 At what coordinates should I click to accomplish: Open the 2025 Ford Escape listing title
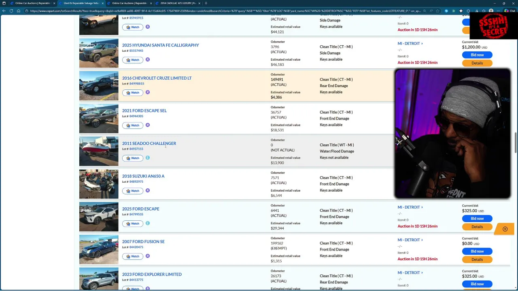click(141, 209)
